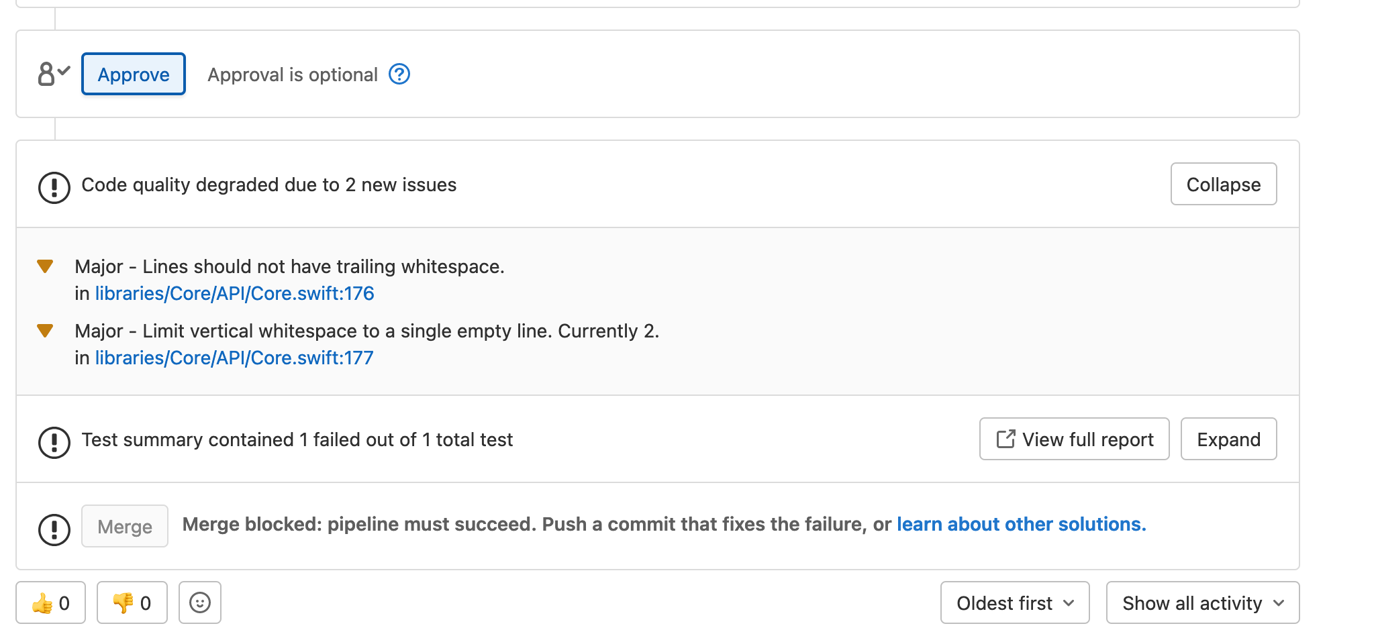Image resolution: width=1376 pixels, height=632 pixels.
Task: Open Core.swift line 176 link
Action: (234, 293)
